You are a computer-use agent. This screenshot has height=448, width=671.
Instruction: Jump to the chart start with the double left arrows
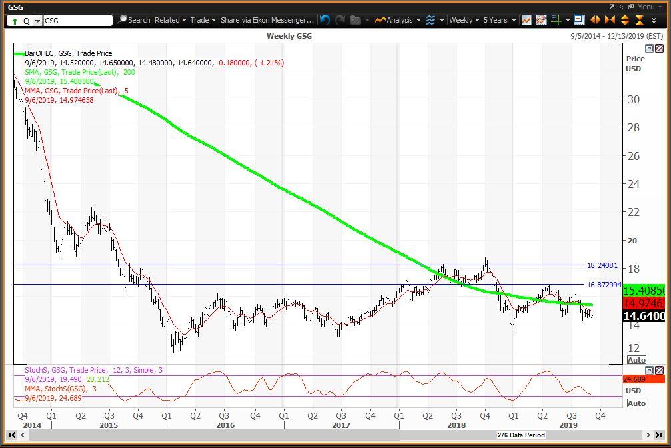click(x=11, y=435)
